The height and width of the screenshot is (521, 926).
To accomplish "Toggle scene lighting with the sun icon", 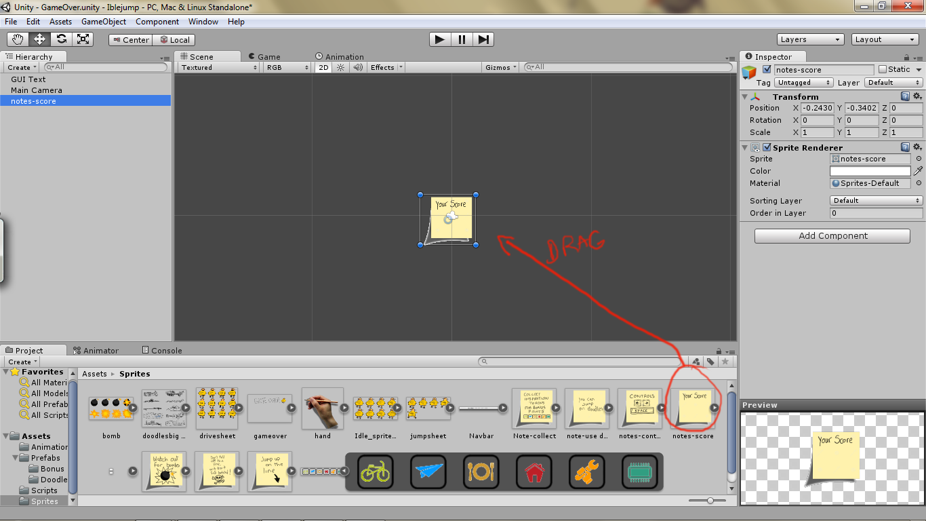I will [341, 67].
